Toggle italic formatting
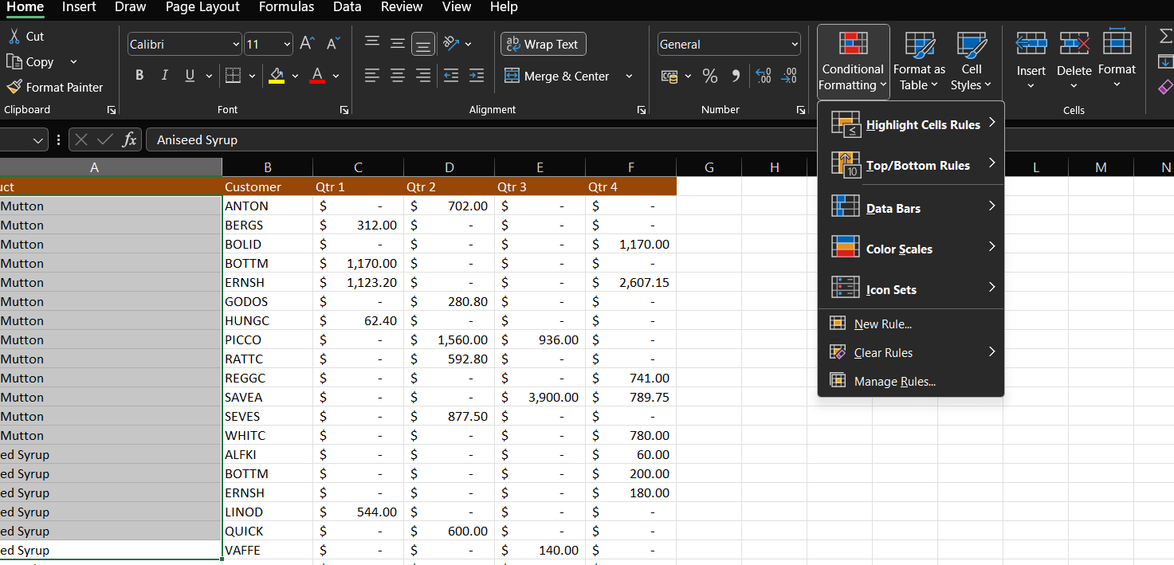This screenshot has width=1174, height=565. [164, 75]
